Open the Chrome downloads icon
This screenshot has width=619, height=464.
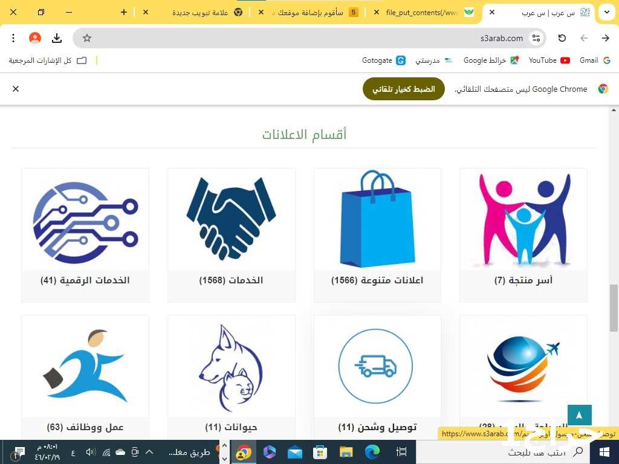pos(57,38)
